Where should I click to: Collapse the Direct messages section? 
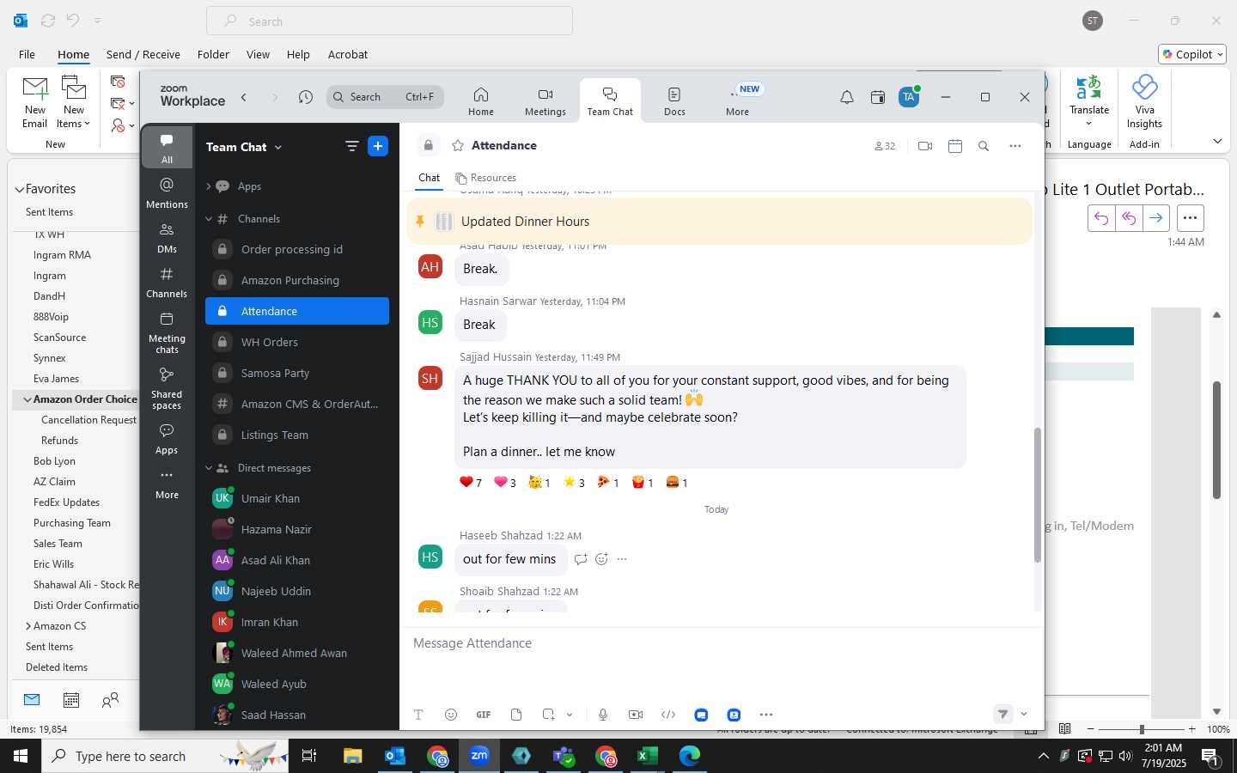208,468
